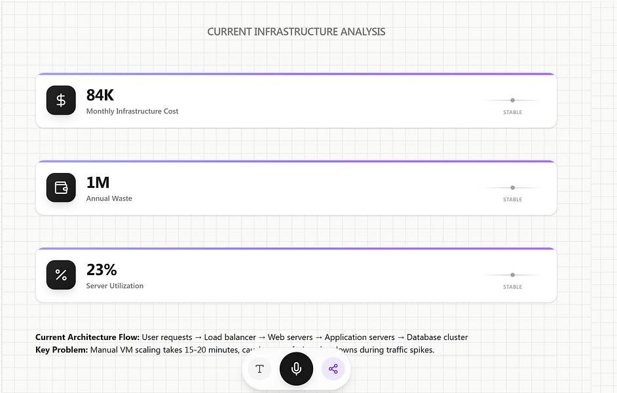Click the wallet icon for Annual Waste

pyautogui.click(x=61, y=187)
